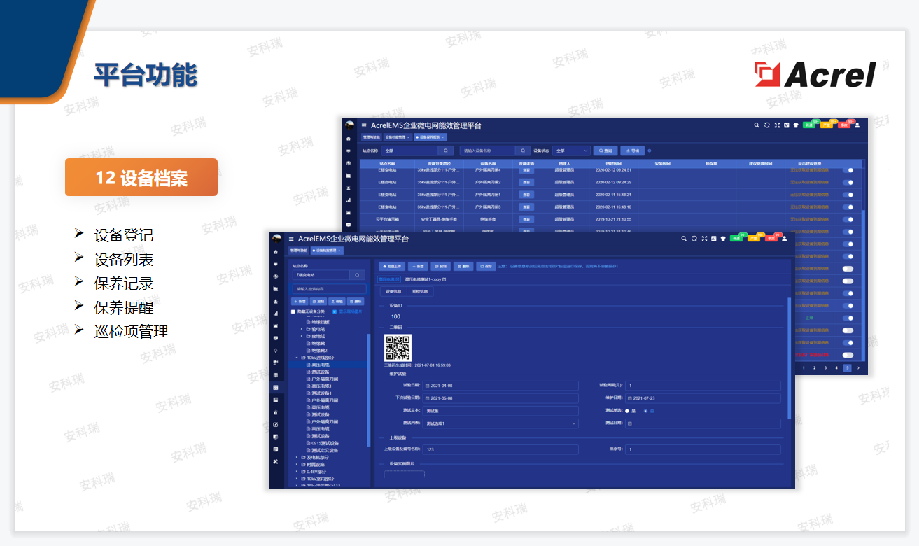919x546 pixels.
Task: Click the yellow alarm badge in the front window header
Action: 754,239
